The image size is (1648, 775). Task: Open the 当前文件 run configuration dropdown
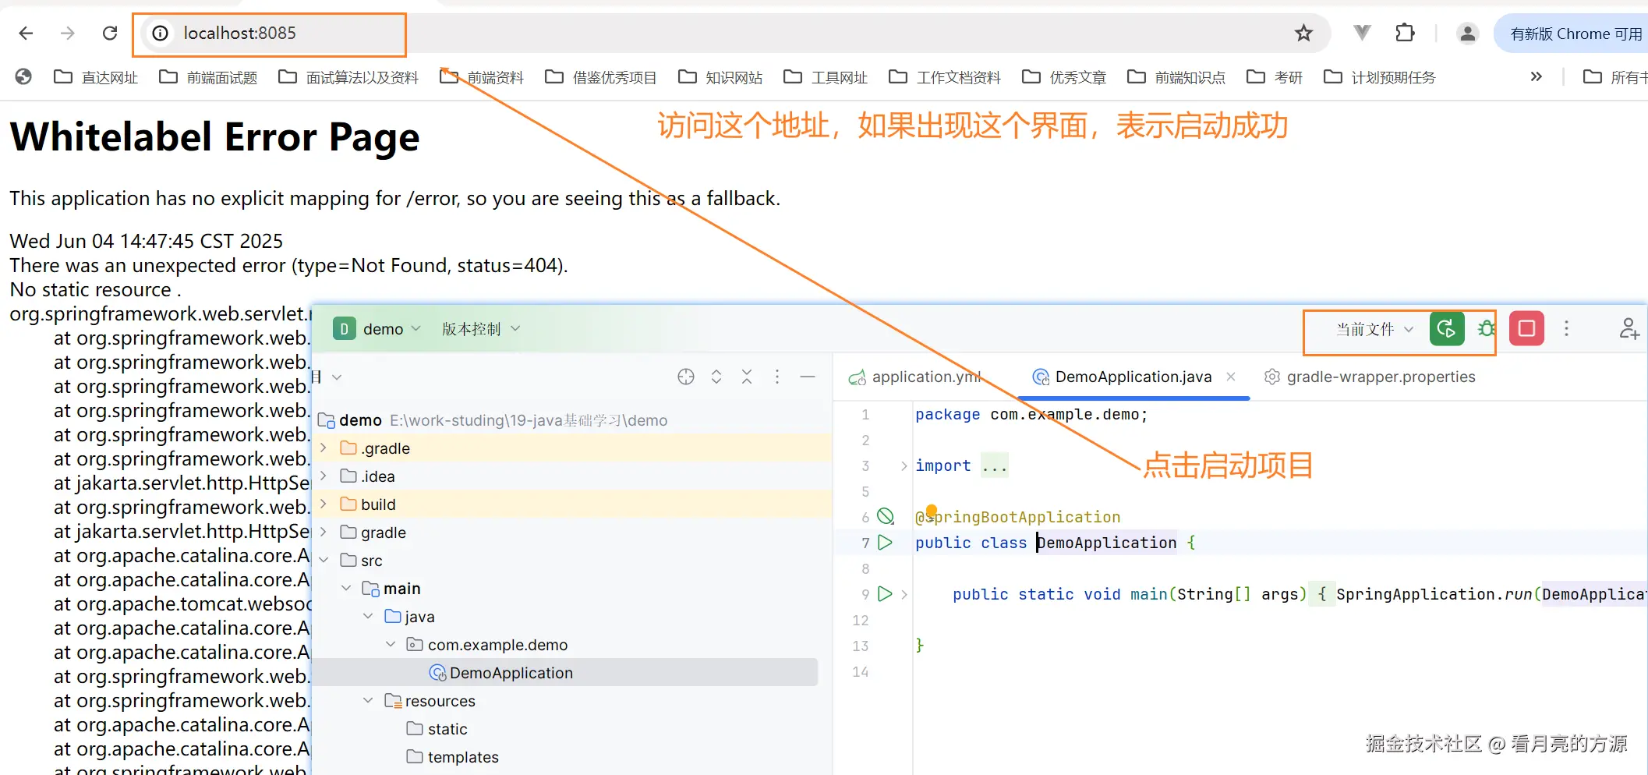[x=1374, y=329]
